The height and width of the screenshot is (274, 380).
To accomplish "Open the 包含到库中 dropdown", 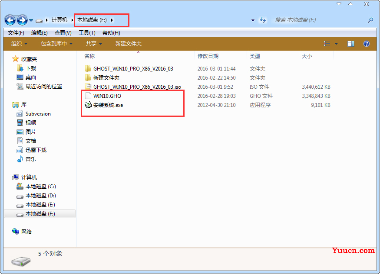I will point(57,44).
